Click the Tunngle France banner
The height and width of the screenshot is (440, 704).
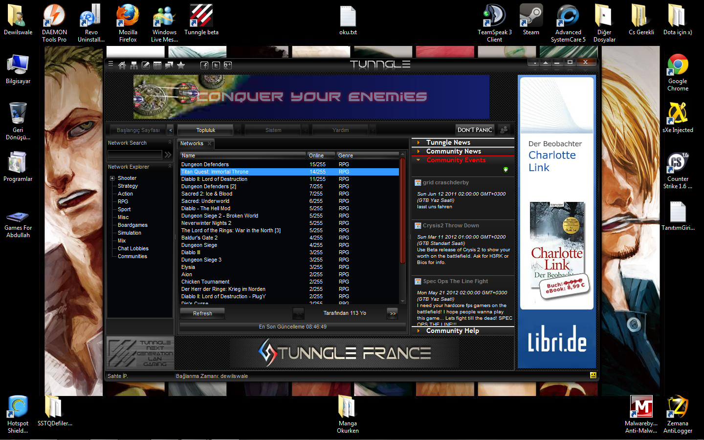345,353
